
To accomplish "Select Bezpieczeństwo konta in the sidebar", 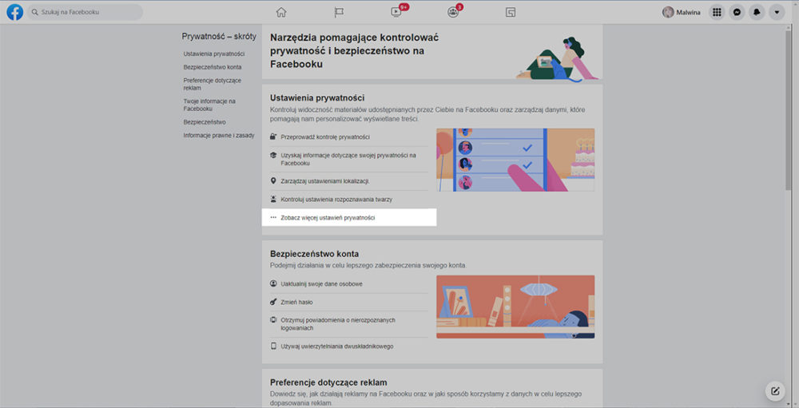I will point(213,67).
